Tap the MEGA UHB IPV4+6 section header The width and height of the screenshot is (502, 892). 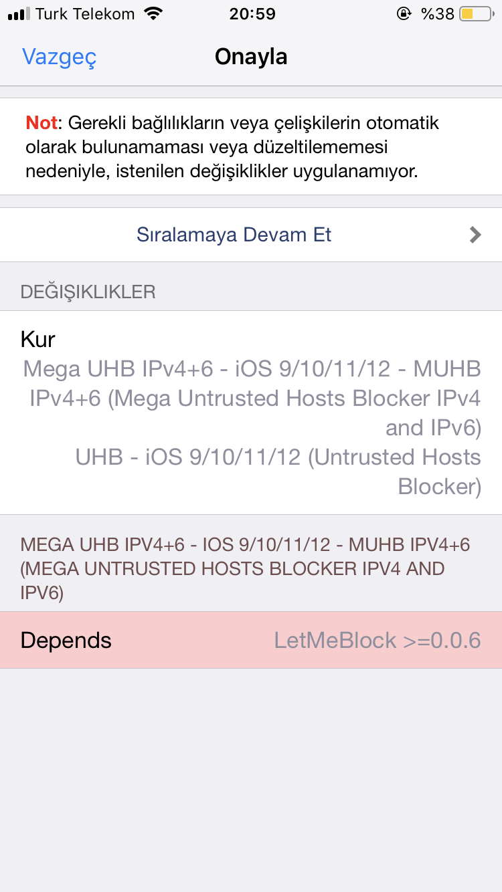pyautogui.click(x=245, y=568)
